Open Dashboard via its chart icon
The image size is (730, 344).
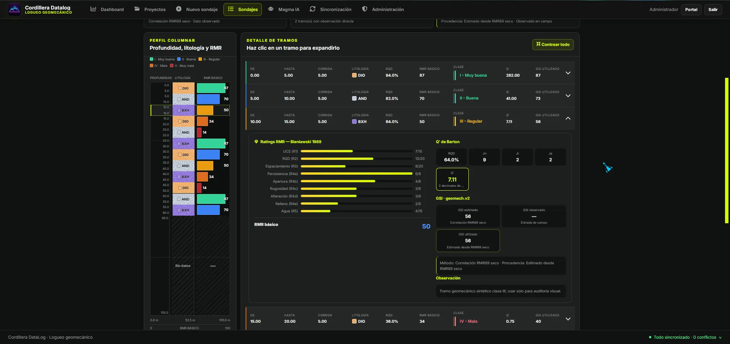click(93, 9)
